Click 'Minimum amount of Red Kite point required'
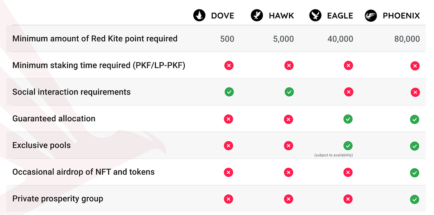Screen dimensions: 434x215 tap(95, 39)
